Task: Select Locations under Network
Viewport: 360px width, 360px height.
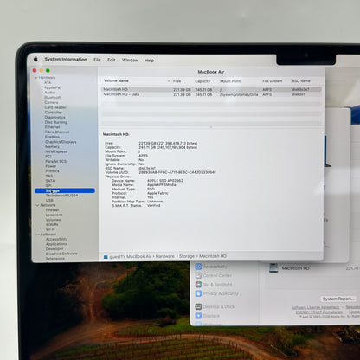Action: pos(54,215)
